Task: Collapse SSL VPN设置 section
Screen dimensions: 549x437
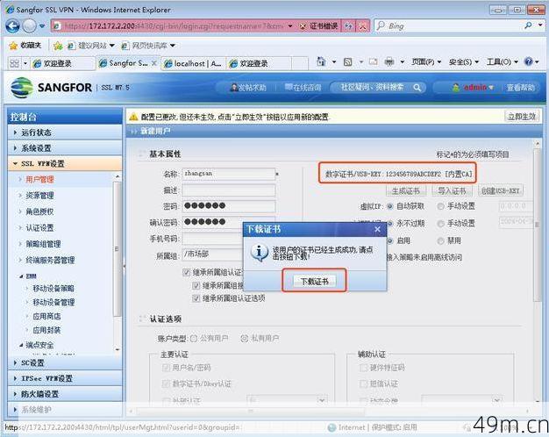Action: click(65, 164)
